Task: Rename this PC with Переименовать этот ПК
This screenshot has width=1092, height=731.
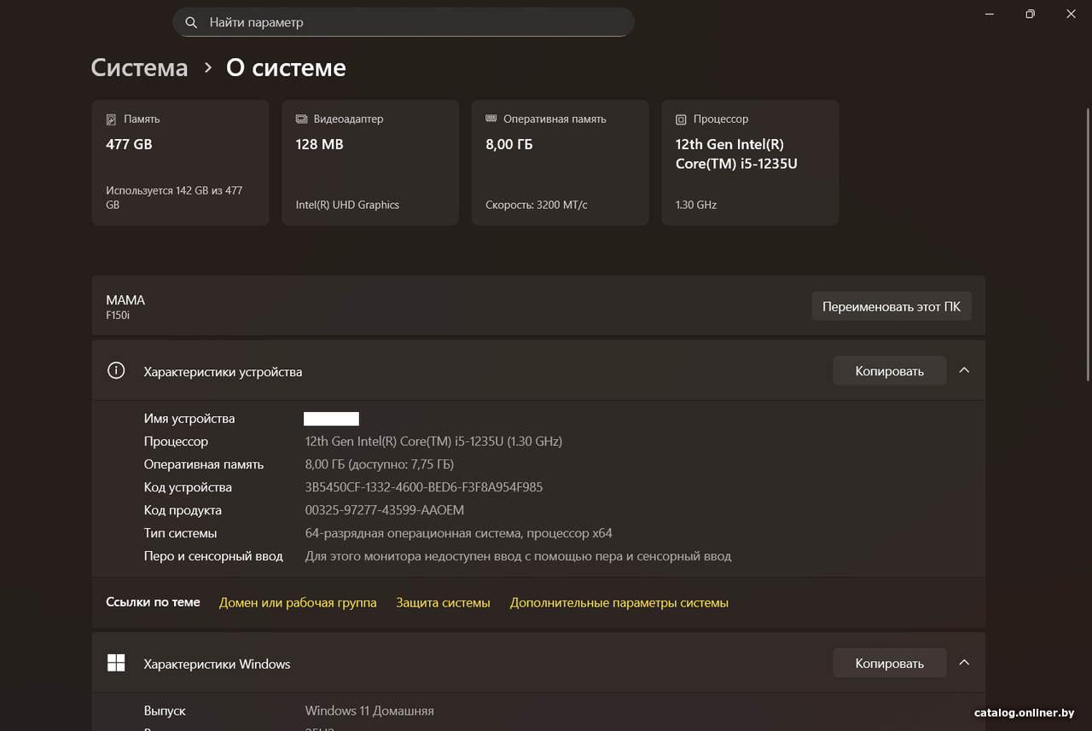Action: (x=892, y=306)
